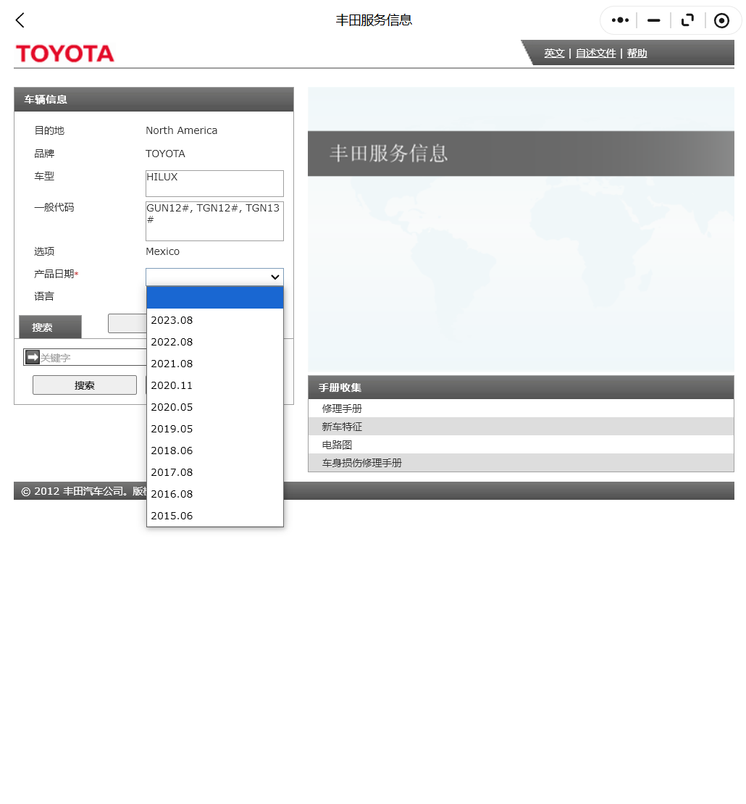The image size is (746, 804).
Task: Open the more options (•••) capsule menu
Action: tap(619, 20)
